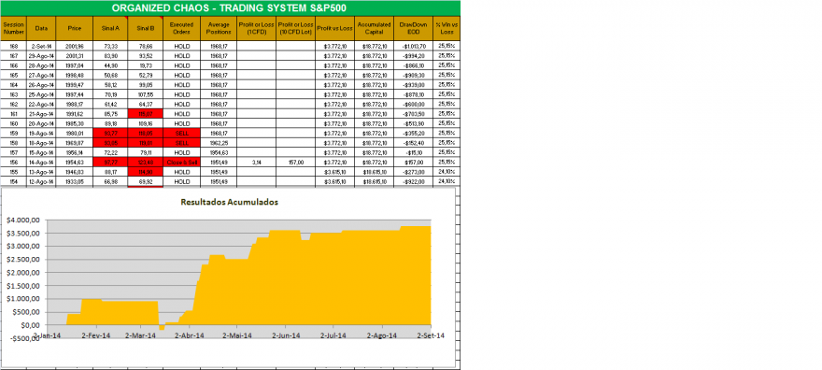Viewport: 822px width, 370px height.
Task: Click the 'Session Number' column header
Action: click(x=13, y=28)
